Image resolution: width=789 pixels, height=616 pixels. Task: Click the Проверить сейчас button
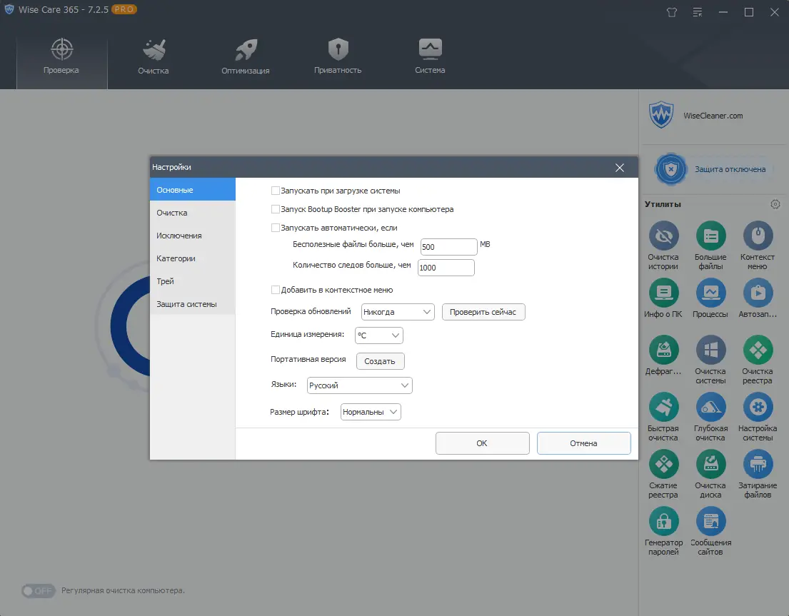pos(483,312)
